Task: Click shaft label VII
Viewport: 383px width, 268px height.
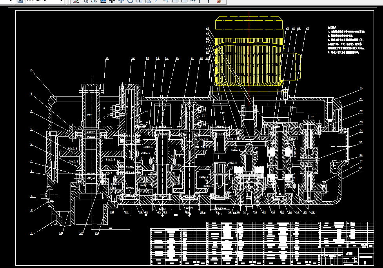Action: pos(89,115)
